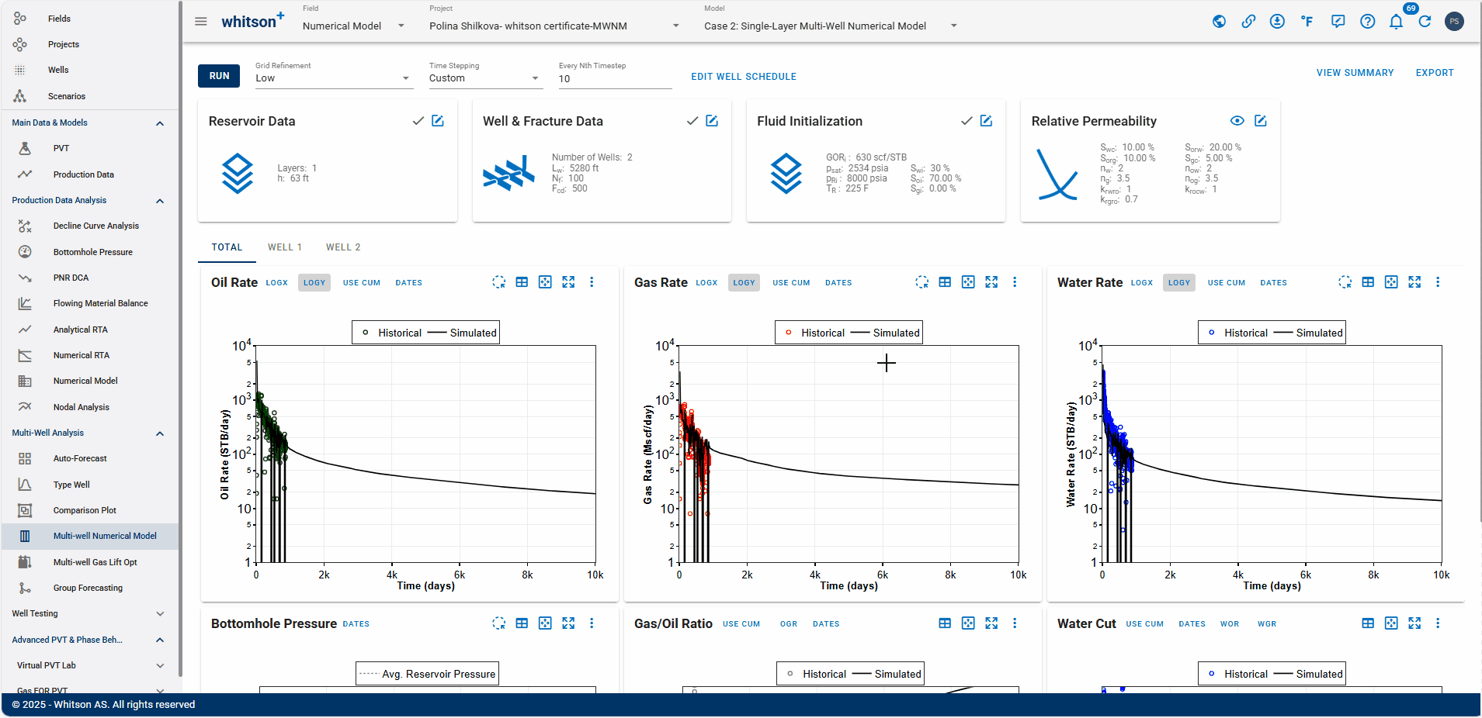Screen dimensions: 1482x718
Task: Toggle Relative Permeability eye visibility icon
Action: [x=1237, y=121]
